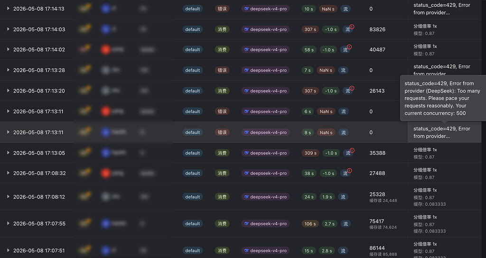Click the red alert icon on 17:08:32 row
Viewport: 486px width, 258px height.
coord(349,171)
